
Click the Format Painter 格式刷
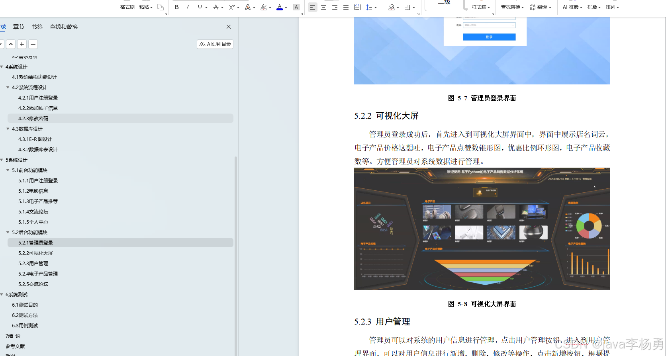[127, 7]
